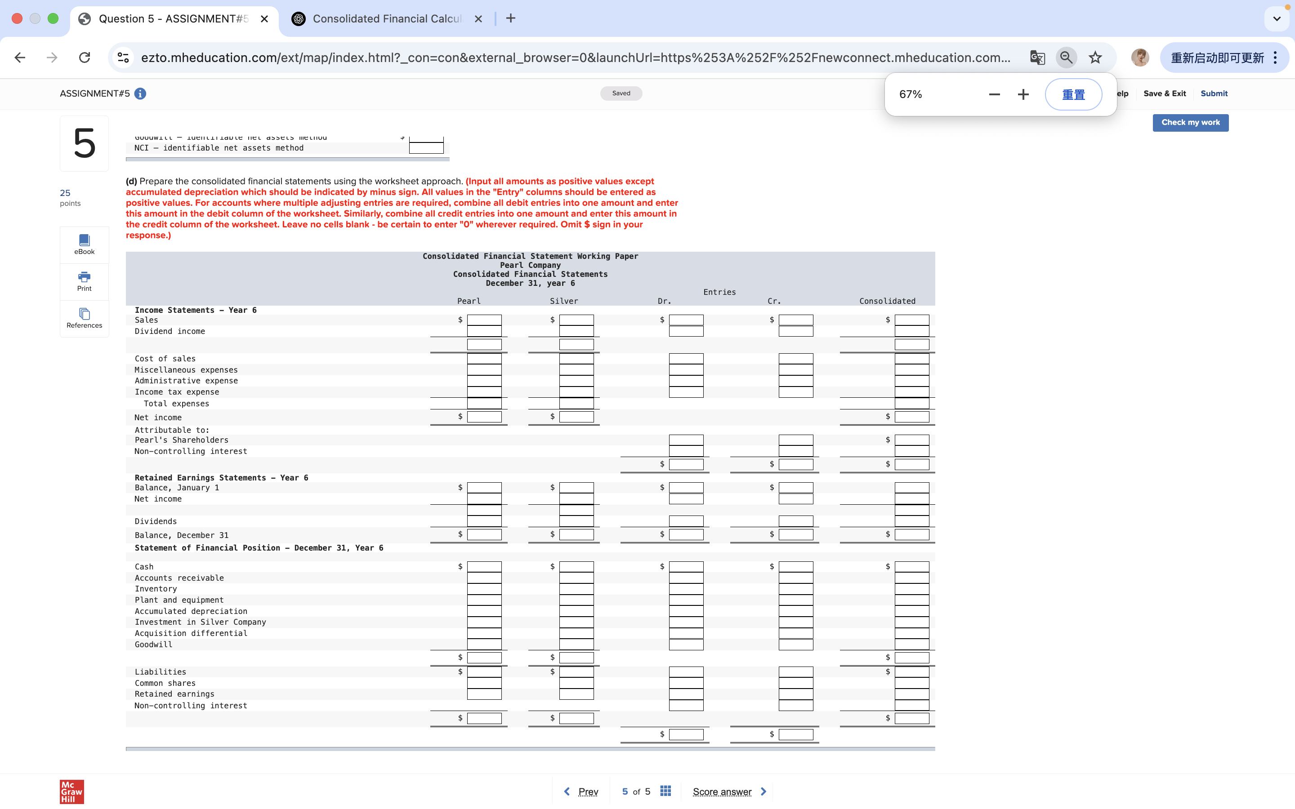The width and height of the screenshot is (1295, 809).
Task: Switch to Consolidated Financial Calcul tab
Action: [x=386, y=19]
